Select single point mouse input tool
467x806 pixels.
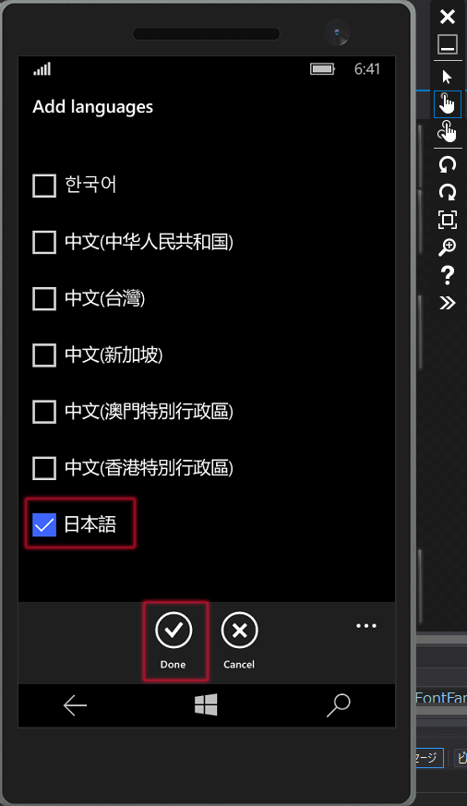point(447,78)
